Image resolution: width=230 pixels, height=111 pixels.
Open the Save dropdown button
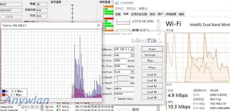click(152, 68)
